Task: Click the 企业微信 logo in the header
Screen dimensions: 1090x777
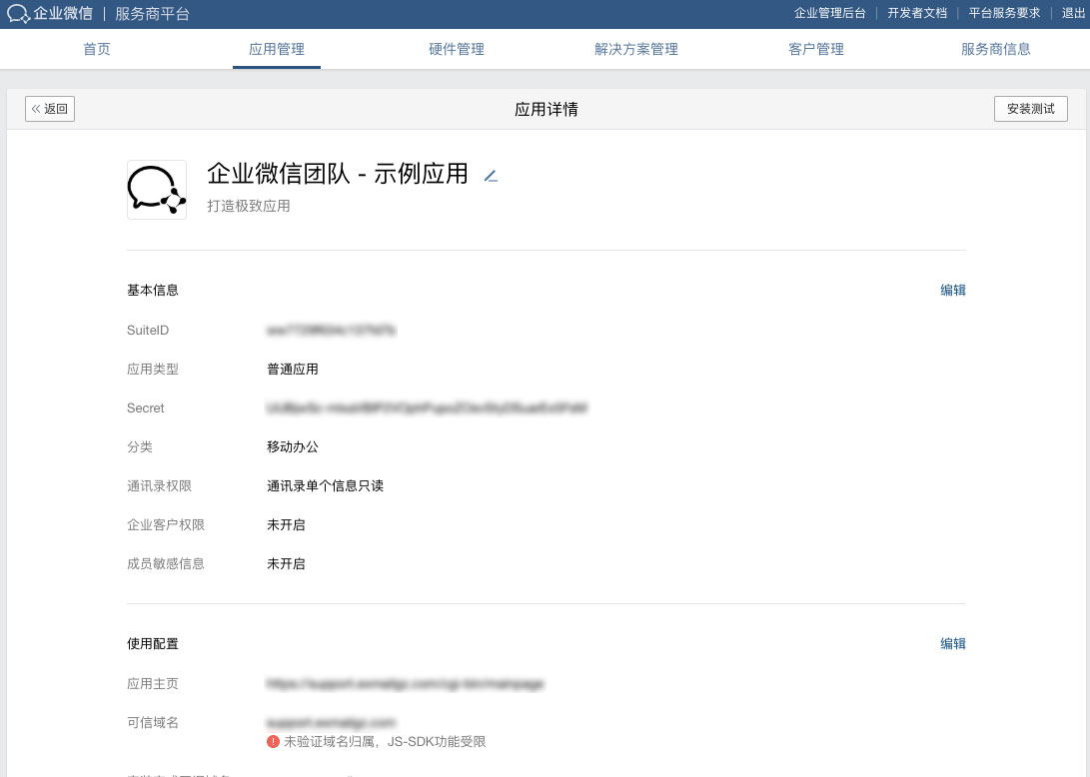Action: 50,14
